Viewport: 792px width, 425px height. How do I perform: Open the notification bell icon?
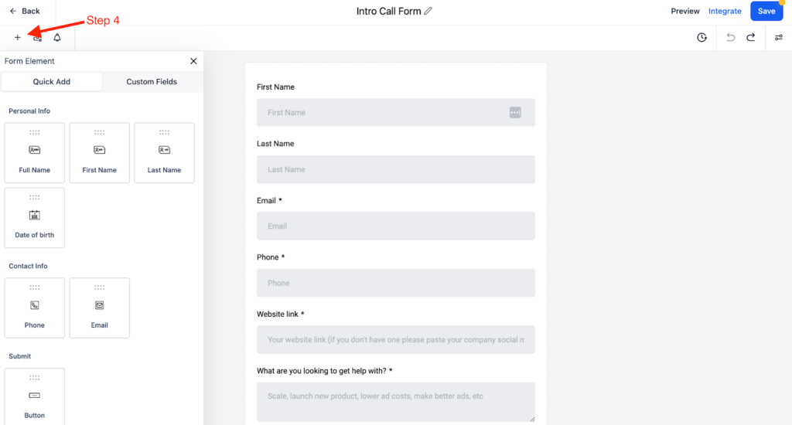57,37
